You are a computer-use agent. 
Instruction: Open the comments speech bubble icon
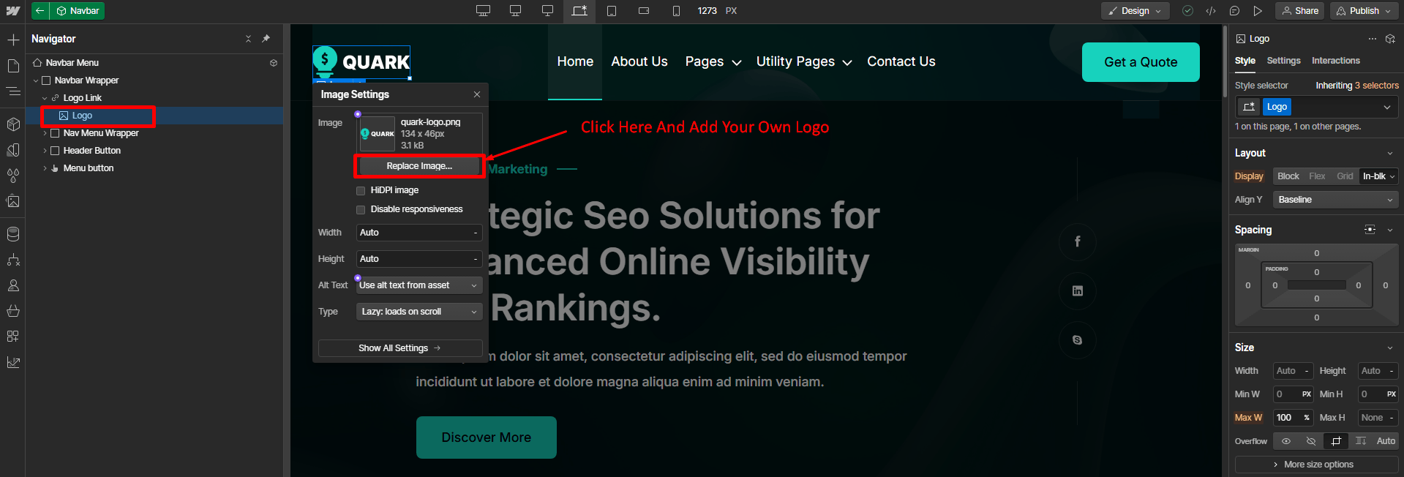click(1234, 11)
